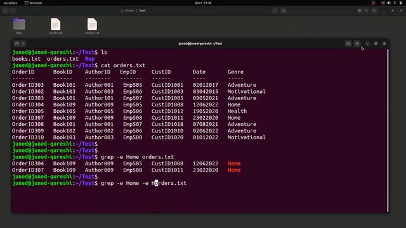The height and width of the screenshot is (228, 406).
Task: Open Terminal hamburger menu
Action: (357, 44)
